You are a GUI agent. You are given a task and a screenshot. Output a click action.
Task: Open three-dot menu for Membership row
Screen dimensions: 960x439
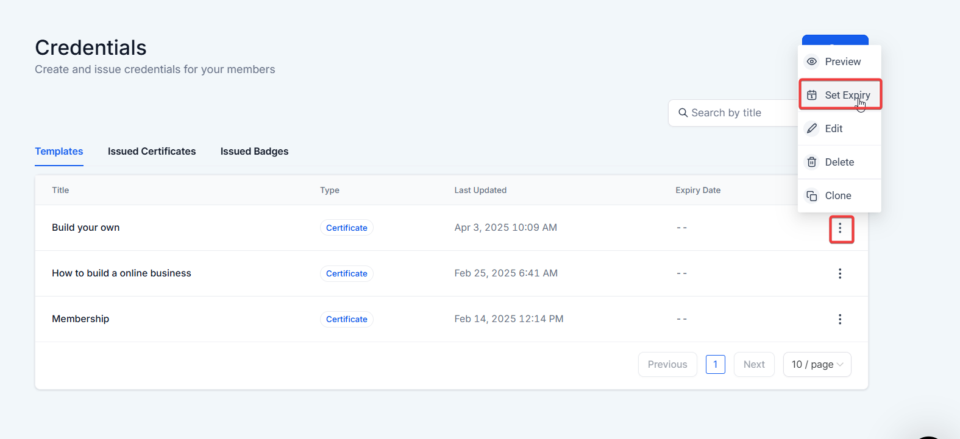pyautogui.click(x=840, y=319)
